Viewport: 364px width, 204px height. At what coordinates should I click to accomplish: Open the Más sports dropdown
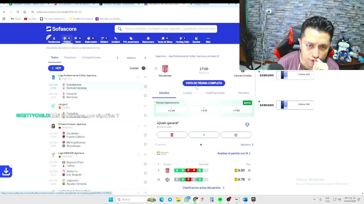pyautogui.click(x=208, y=40)
